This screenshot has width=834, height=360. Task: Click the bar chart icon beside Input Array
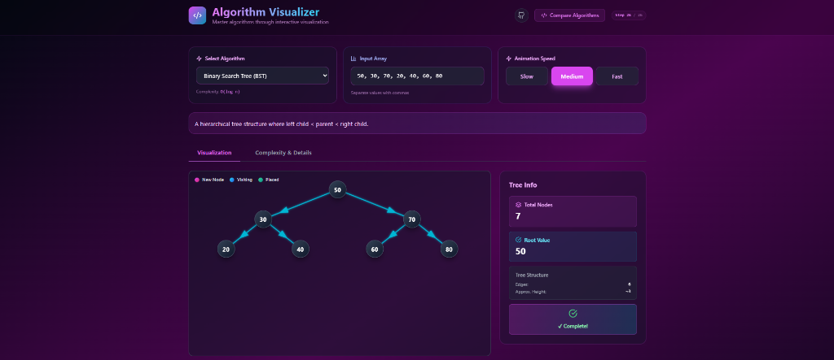click(353, 59)
